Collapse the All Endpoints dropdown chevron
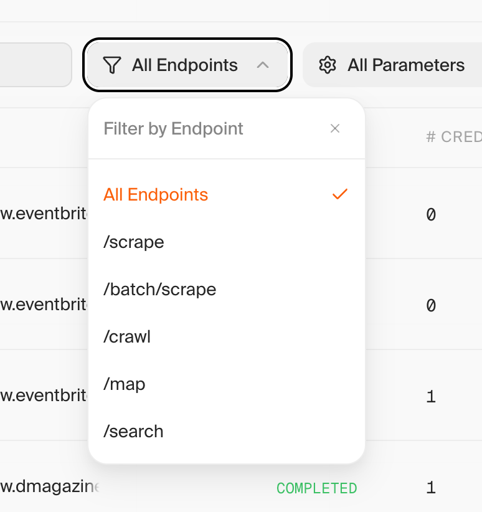Image resolution: width=482 pixels, height=512 pixels. tap(263, 65)
